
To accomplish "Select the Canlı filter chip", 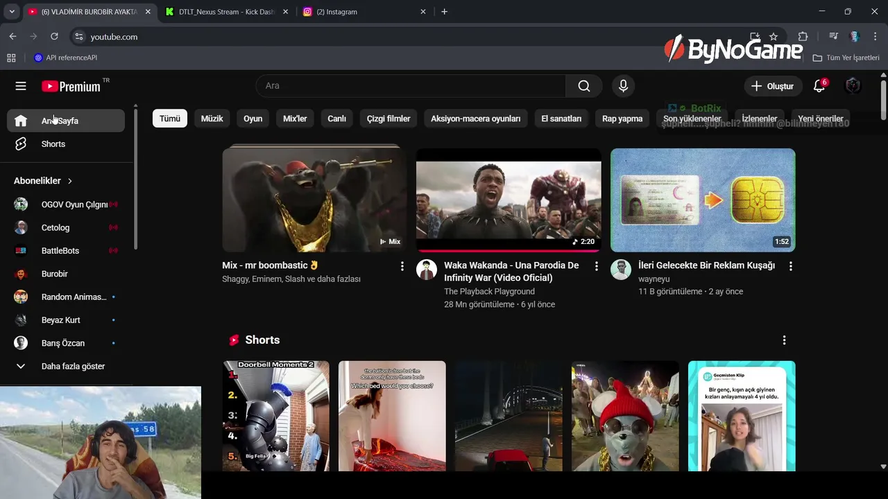I will tap(337, 119).
